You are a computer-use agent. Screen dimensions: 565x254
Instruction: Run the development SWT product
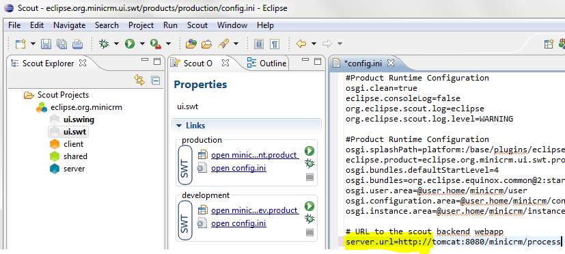click(309, 206)
